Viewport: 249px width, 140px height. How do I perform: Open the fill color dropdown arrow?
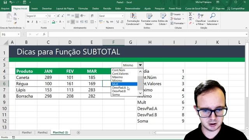point(57,22)
